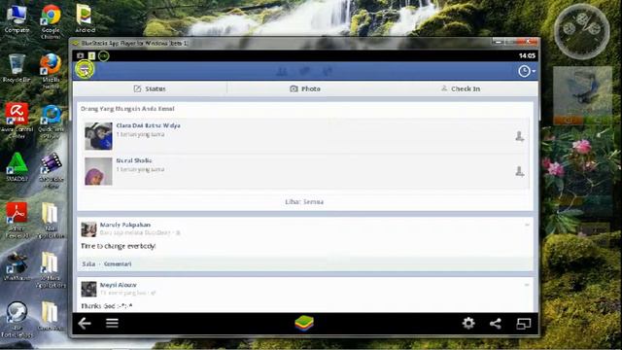Open the QuickTime Player shortcut
Image resolution: width=622 pixels, height=350 pixels.
pos(51,121)
